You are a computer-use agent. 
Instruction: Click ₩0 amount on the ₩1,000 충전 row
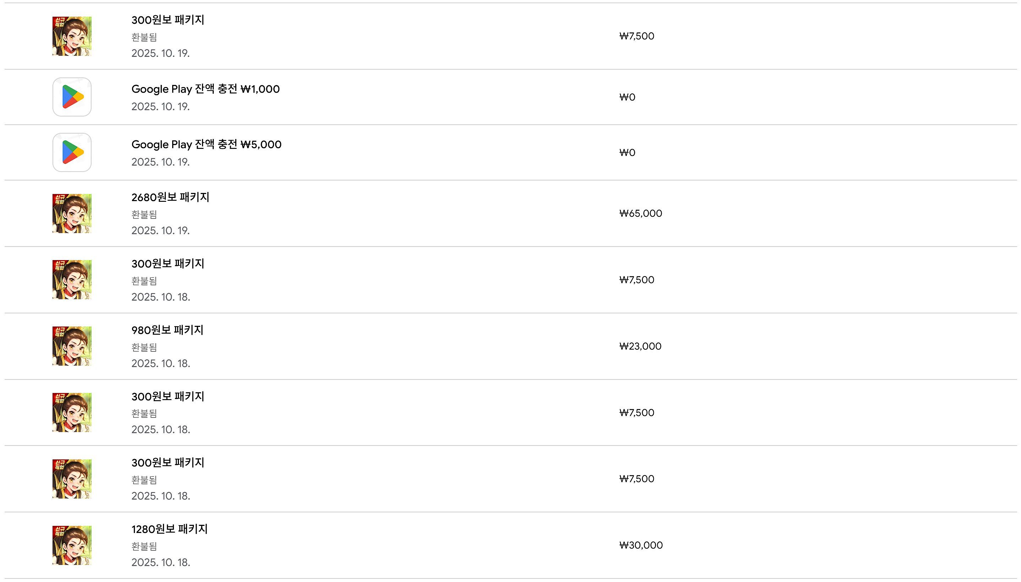click(627, 97)
